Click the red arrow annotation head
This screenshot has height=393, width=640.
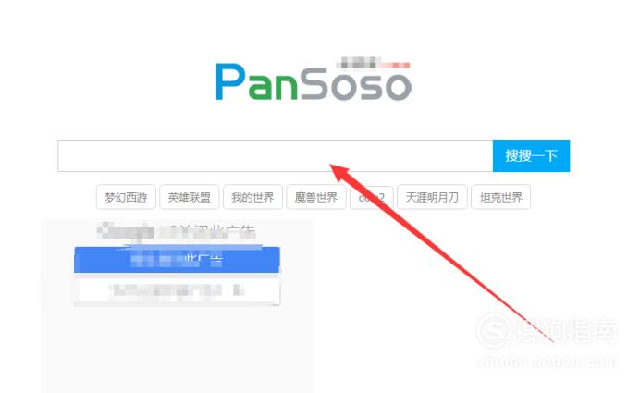pos(339,173)
